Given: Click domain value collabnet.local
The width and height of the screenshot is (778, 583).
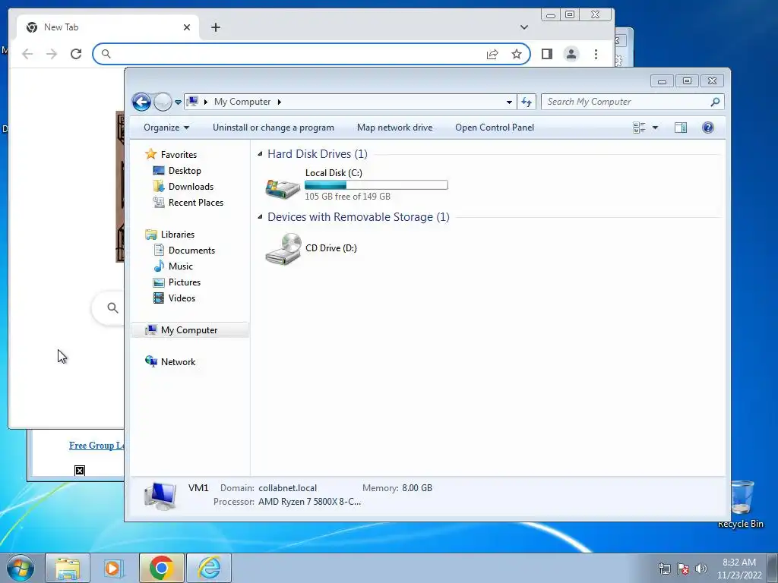Looking at the screenshot, I should [287, 488].
